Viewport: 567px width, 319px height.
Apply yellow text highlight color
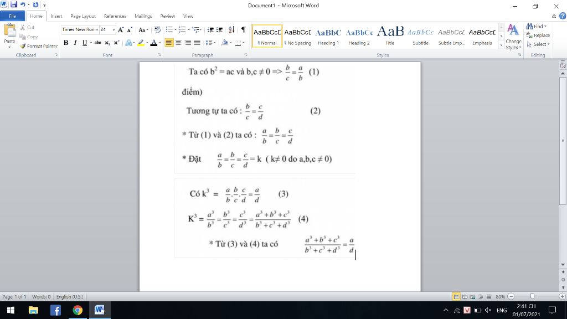click(x=141, y=43)
